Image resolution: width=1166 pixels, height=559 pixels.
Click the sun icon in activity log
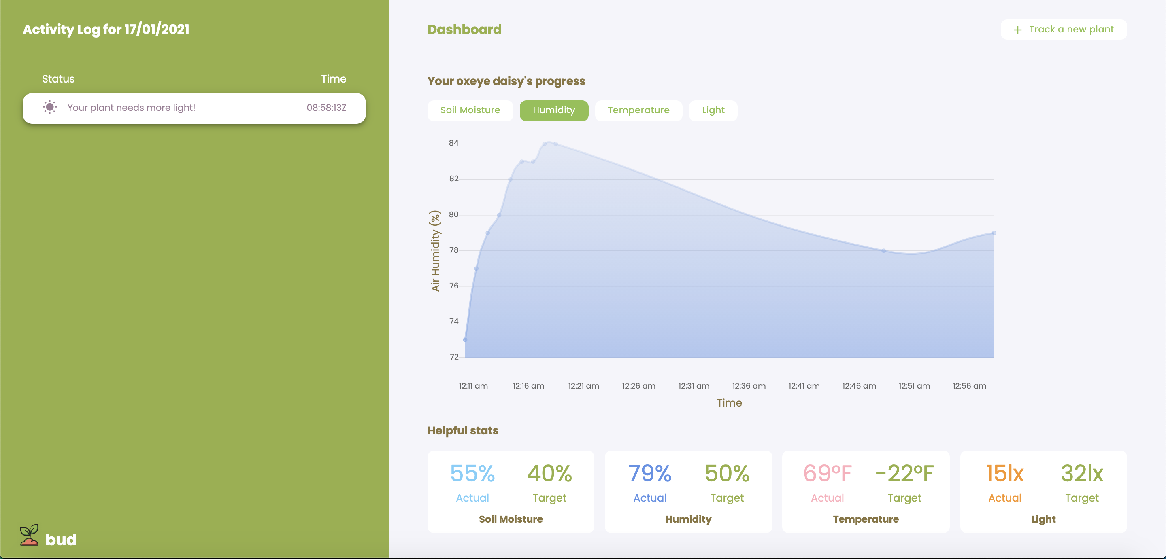click(49, 107)
